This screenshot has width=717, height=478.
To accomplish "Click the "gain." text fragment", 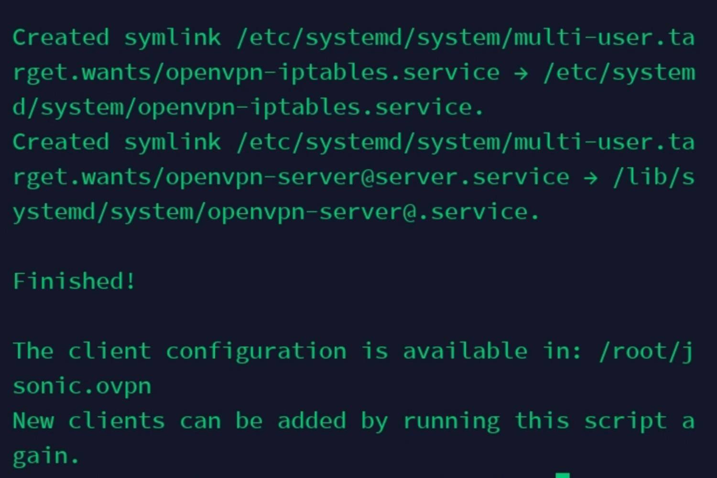I will point(46,456).
